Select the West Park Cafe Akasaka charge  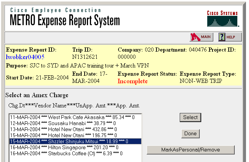75,117
